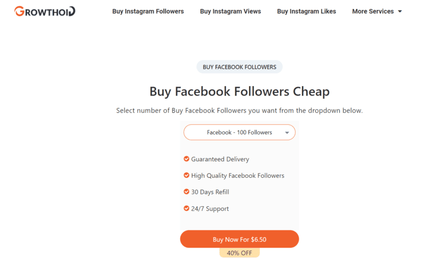Click the High Quality Followers checkmark icon

click(186, 175)
